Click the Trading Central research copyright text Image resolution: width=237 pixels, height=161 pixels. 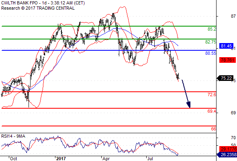[38, 8]
